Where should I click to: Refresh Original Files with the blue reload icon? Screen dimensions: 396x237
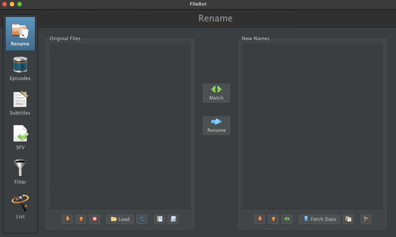pyautogui.click(x=142, y=219)
